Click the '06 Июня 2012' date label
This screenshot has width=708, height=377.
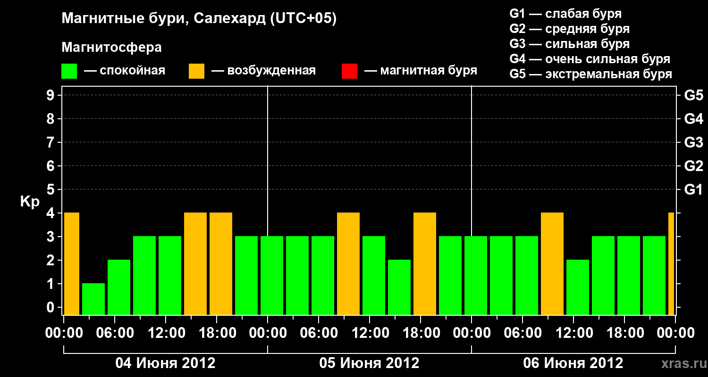coord(573,363)
